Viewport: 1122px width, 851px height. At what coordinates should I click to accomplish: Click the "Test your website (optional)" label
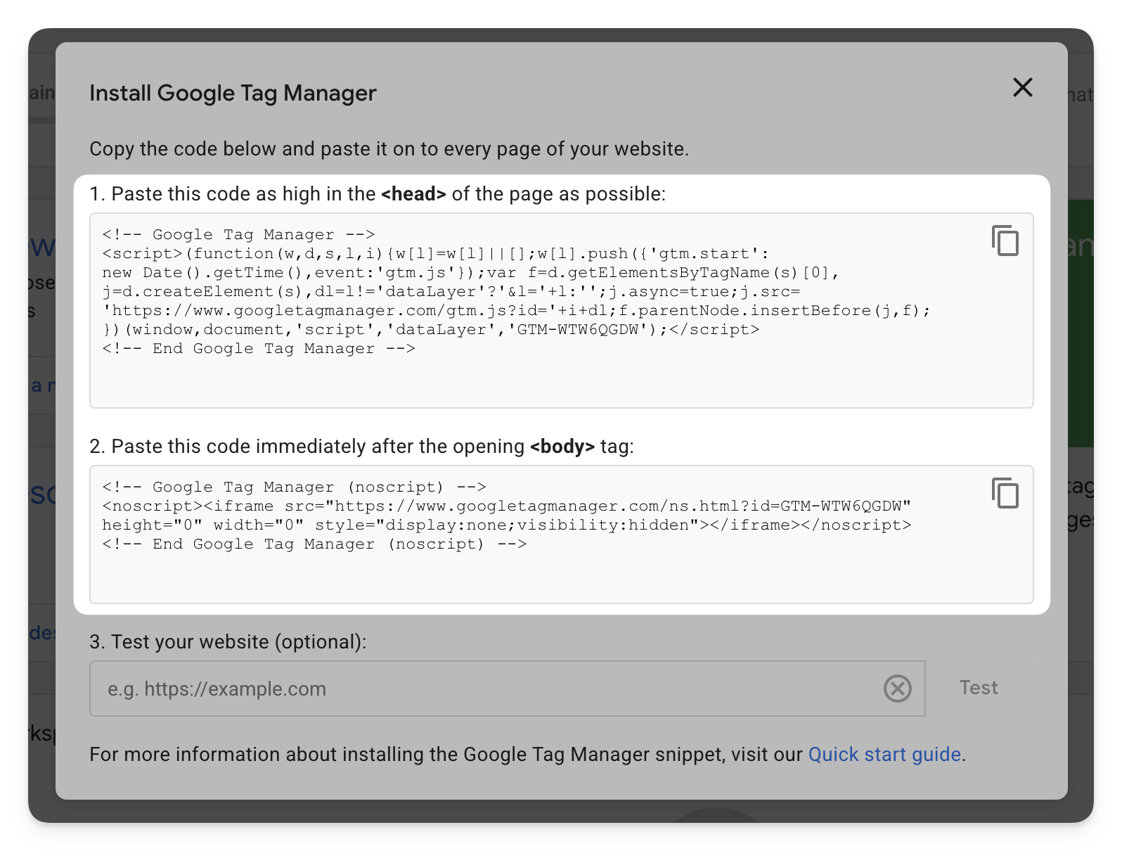coord(228,642)
